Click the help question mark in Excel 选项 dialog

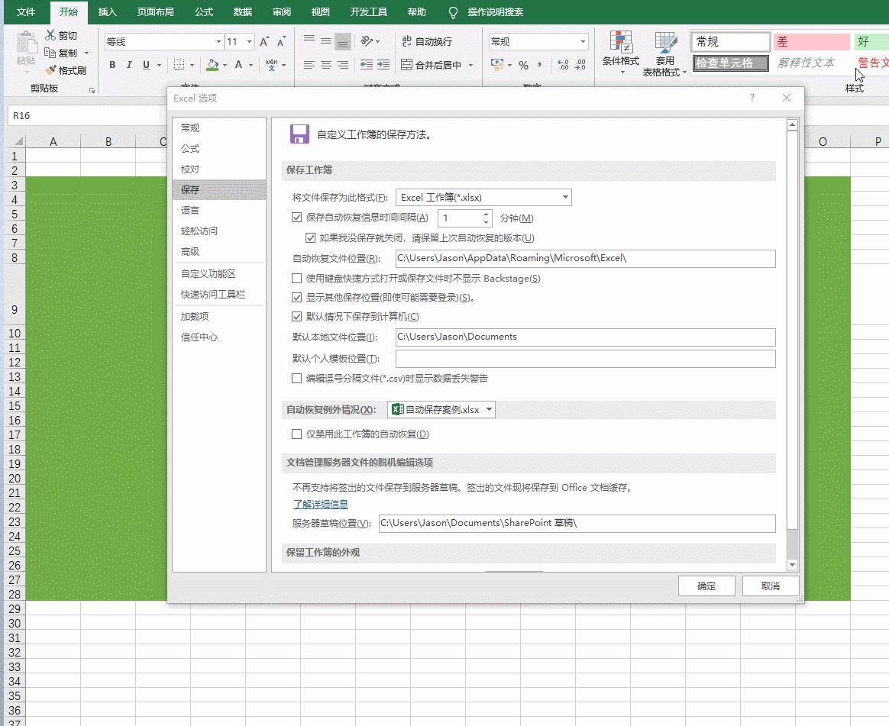coord(752,98)
